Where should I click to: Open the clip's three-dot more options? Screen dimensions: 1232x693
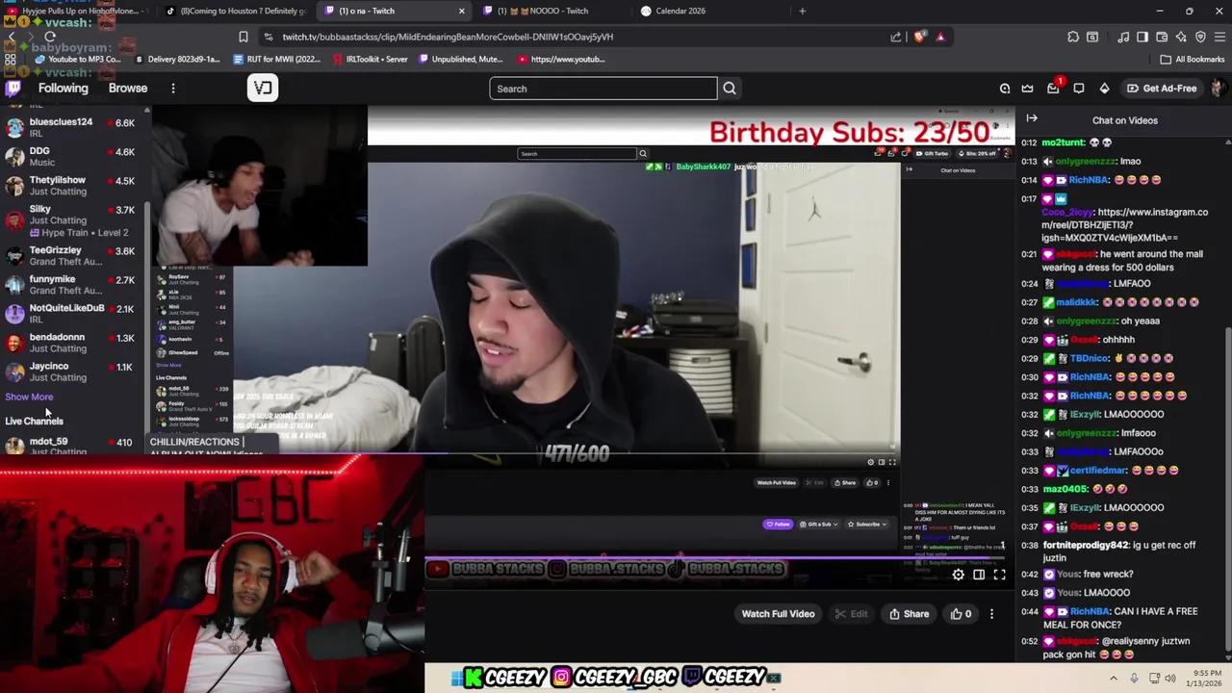[x=991, y=614]
